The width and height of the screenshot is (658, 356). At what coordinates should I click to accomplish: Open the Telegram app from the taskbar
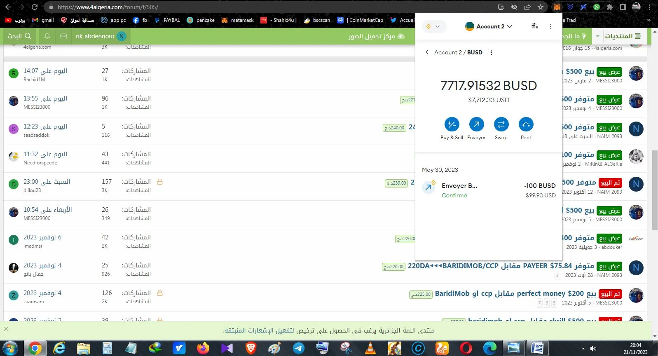[x=299, y=348]
